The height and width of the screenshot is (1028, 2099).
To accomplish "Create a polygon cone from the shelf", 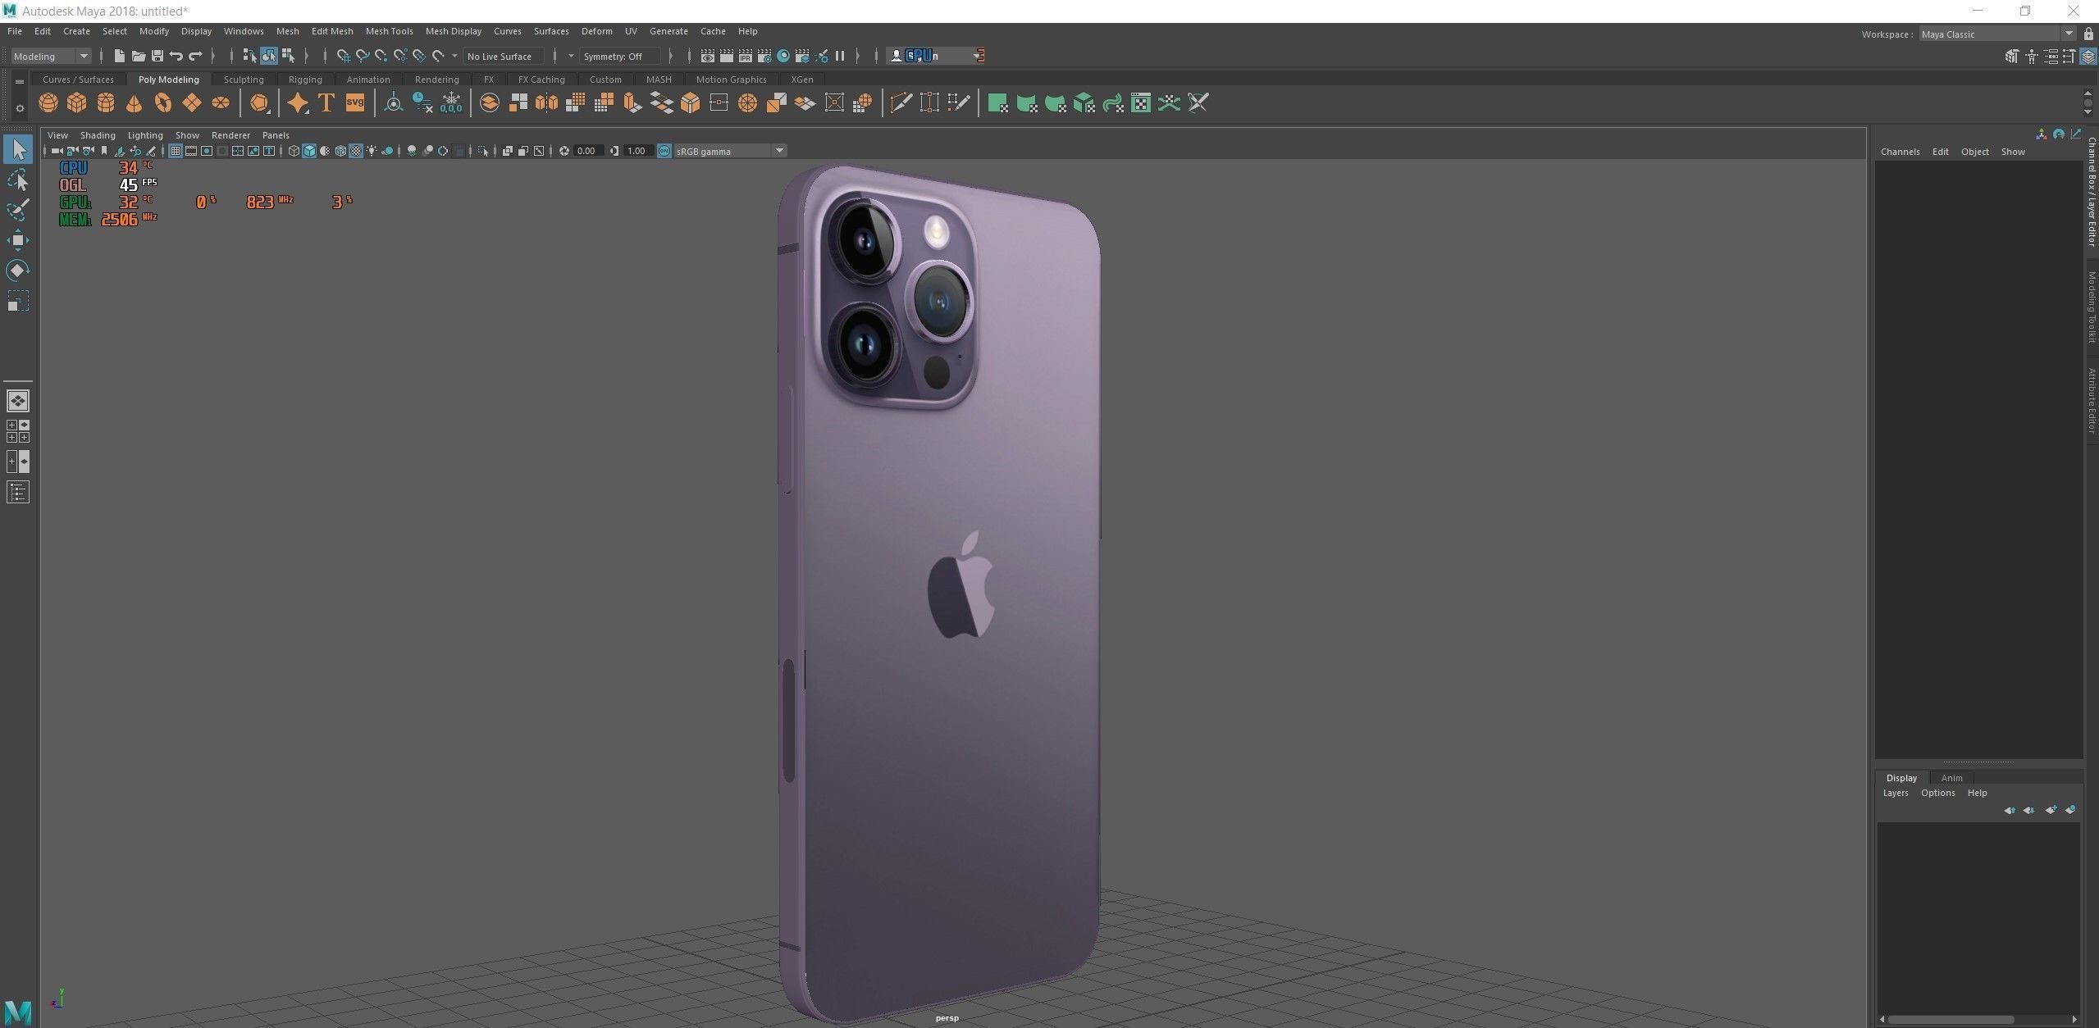I will click(134, 103).
